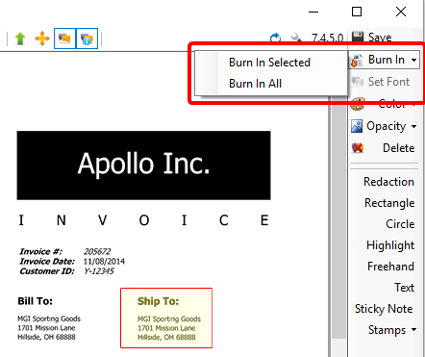The image size is (425, 357).
Task: Choose Burn In Selected menu entry
Action: point(270,63)
